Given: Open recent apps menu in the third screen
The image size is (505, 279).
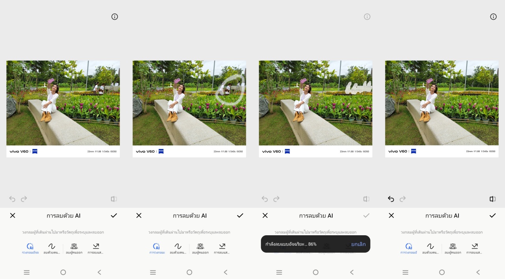Looking at the screenshot, I should tap(279, 272).
